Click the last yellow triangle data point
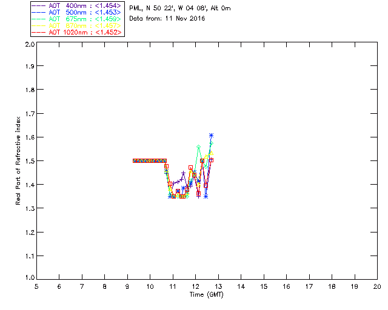Viewport: 388px width, 310px height. (211, 153)
